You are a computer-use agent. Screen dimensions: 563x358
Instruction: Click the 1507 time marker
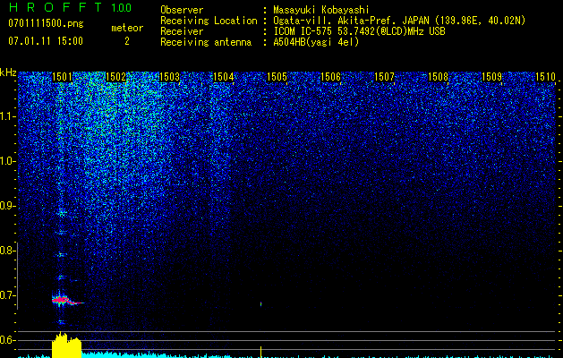385,77
